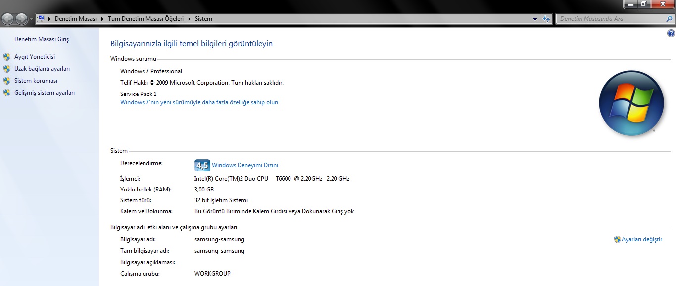
Task: Click the WORKGROUP value
Action: pyautogui.click(x=212, y=274)
